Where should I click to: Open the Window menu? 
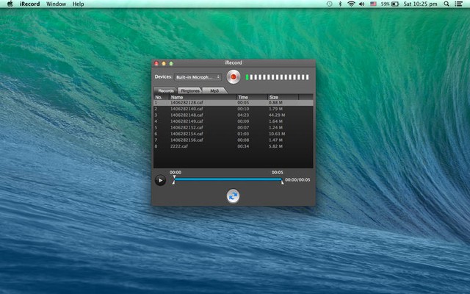[55, 4]
